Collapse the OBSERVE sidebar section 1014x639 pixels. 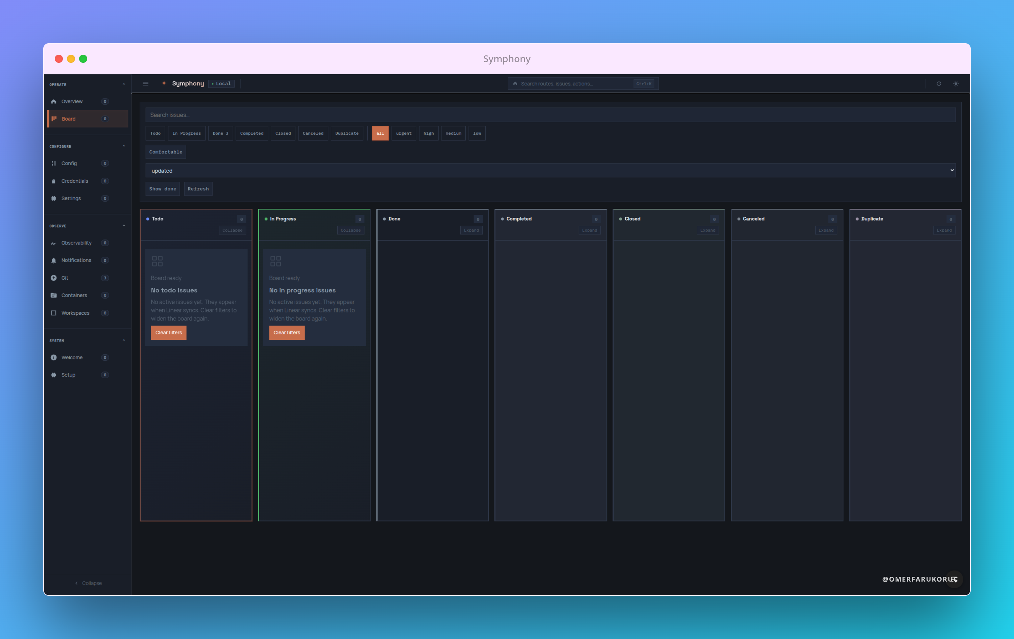point(124,226)
